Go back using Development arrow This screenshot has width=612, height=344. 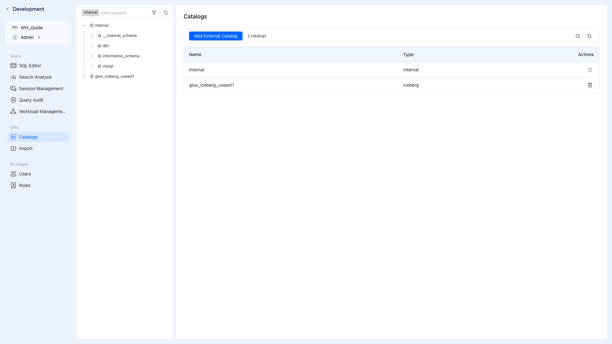pyautogui.click(x=8, y=9)
